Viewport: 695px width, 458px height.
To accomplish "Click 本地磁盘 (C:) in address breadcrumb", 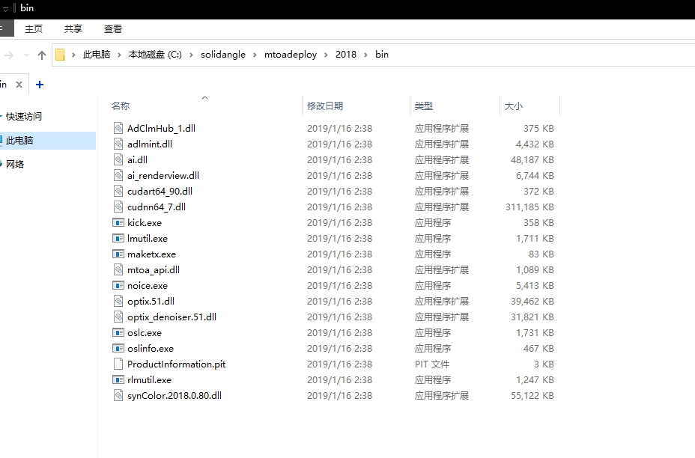I will (x=155, y=55).
